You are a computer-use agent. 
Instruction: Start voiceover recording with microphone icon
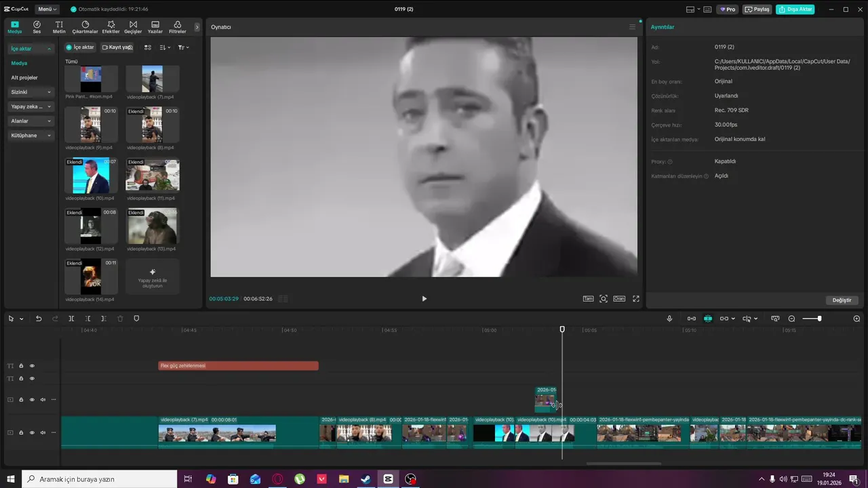[669, 319]
